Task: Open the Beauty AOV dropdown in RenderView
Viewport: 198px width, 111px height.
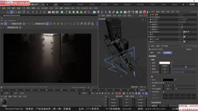Action: click(x=16, y=24)
